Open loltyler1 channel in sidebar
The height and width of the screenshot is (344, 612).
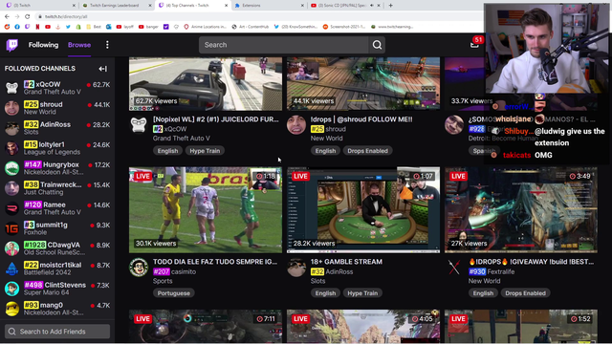tap(57, 148)
